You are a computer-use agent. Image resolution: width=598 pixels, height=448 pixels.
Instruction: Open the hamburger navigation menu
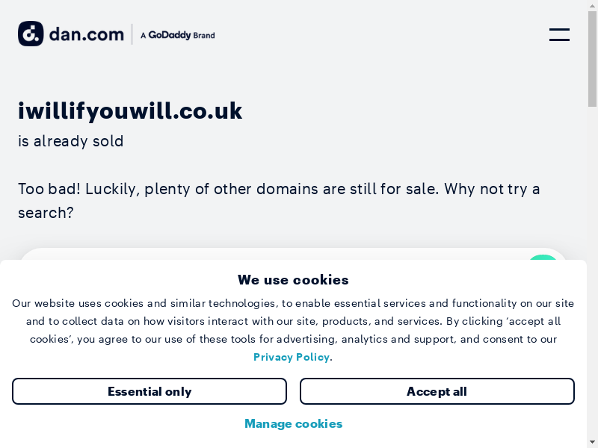click(559, 34)
